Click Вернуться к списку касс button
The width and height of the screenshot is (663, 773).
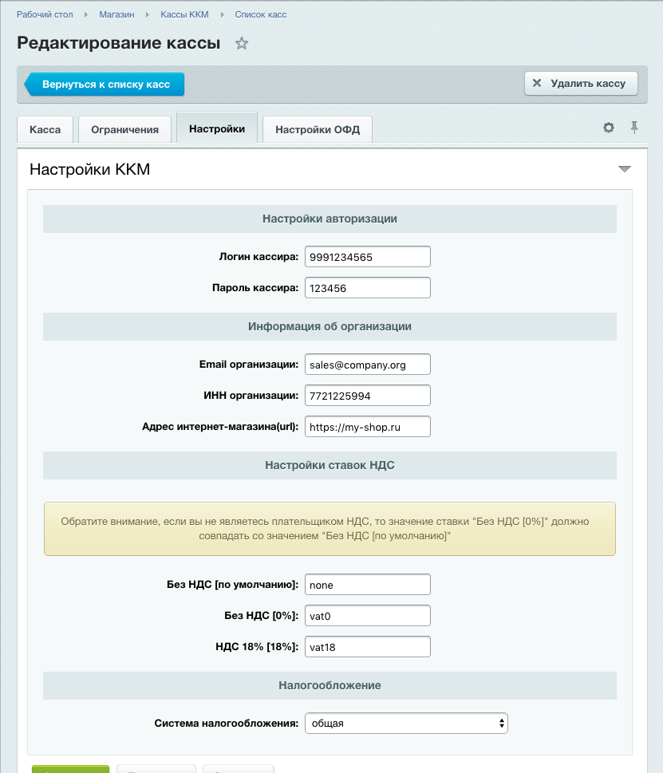(x=105, y=84)
